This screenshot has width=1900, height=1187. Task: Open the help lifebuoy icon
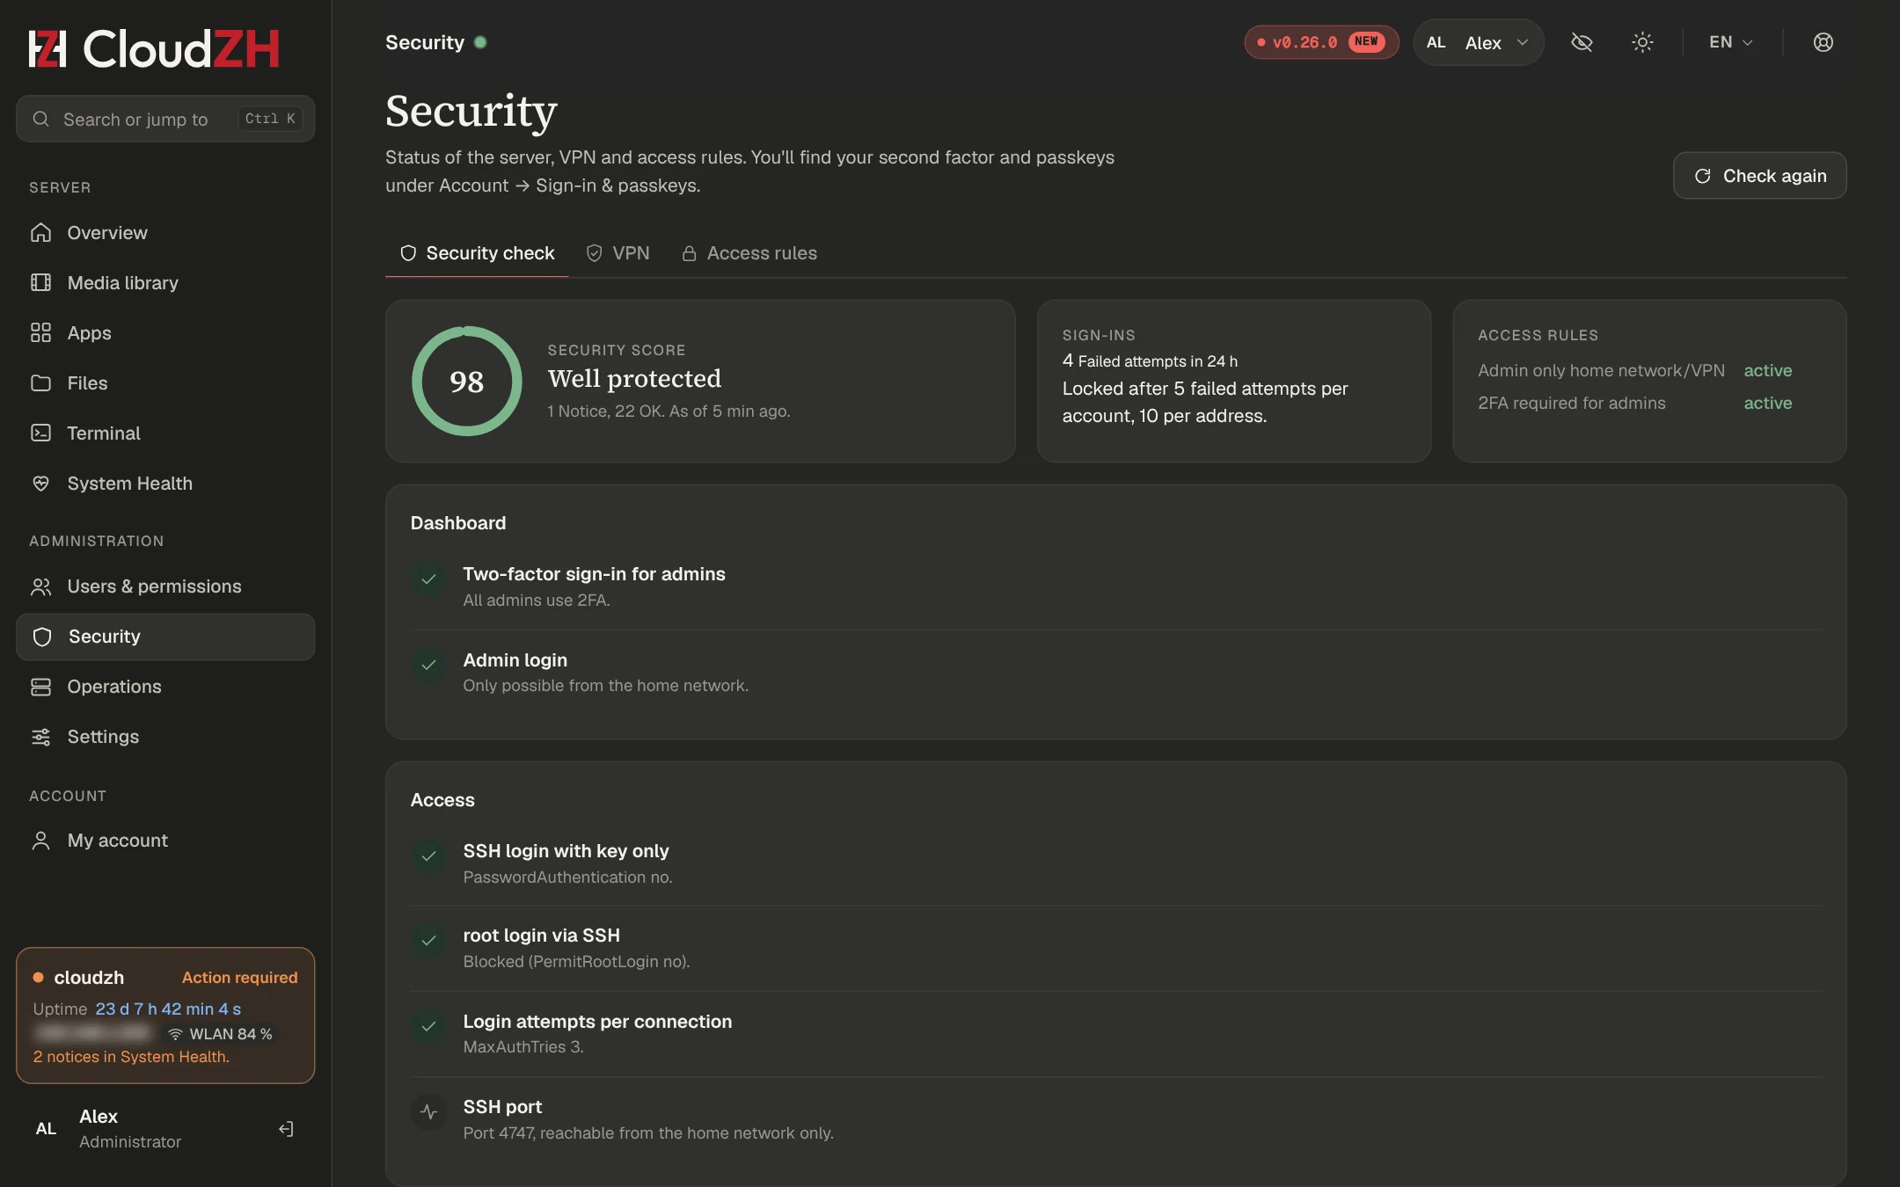pos(1823,42)
